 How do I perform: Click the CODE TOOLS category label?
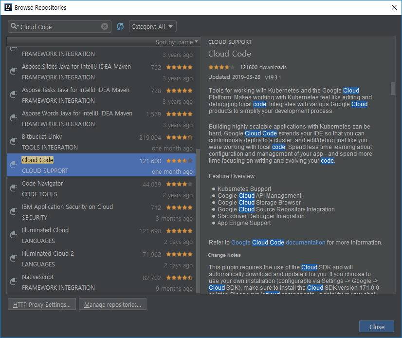click(x=39, y=194)
